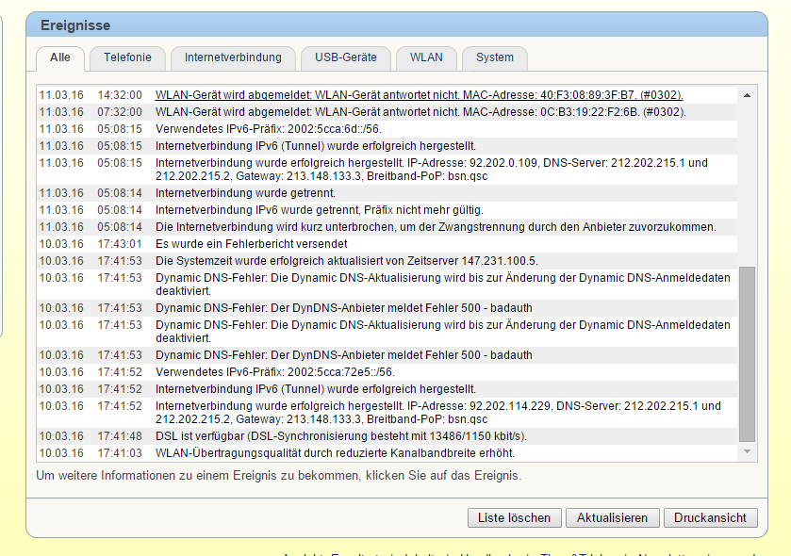
Task: Click the DSL ist verfügbar event
Action: (x=341, y=436)
